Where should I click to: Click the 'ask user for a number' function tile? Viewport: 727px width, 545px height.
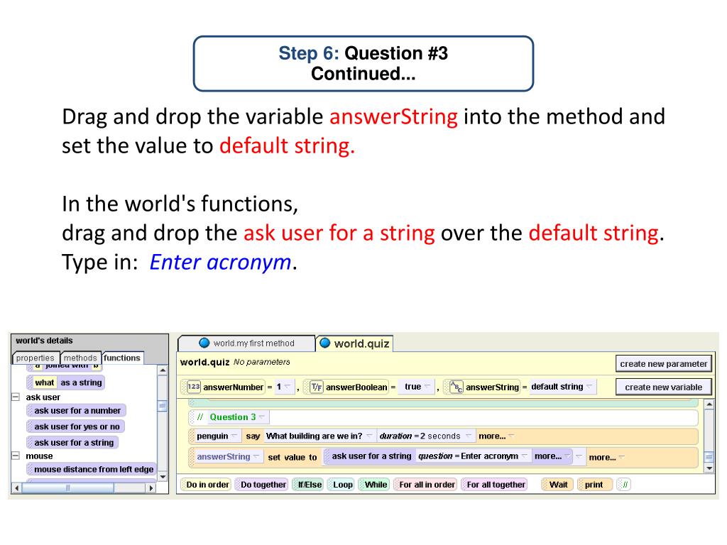[76, 411]
